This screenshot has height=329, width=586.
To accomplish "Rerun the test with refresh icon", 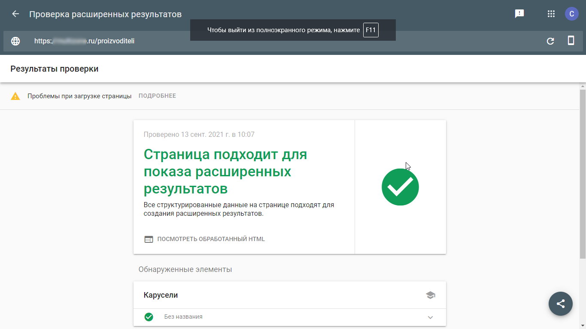I will (x=550, y=41).
